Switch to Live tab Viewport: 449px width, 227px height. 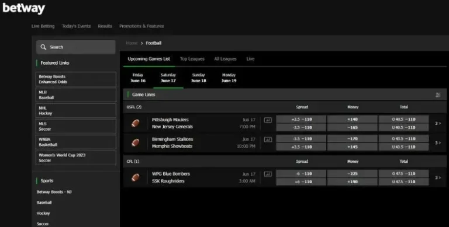click(x=250, y=59)
